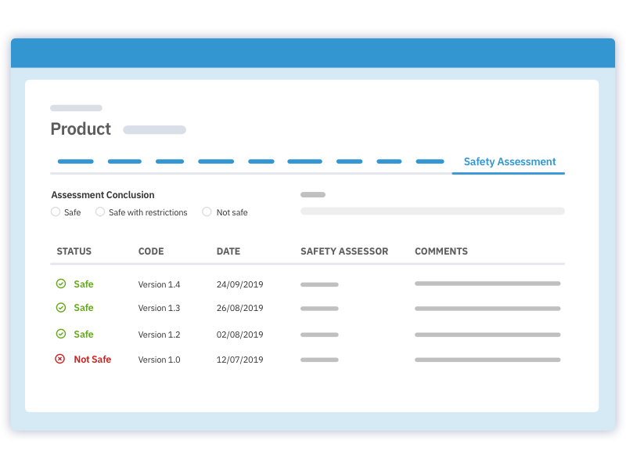Choose the Safe with restrictions option

[x=100, y=211]
